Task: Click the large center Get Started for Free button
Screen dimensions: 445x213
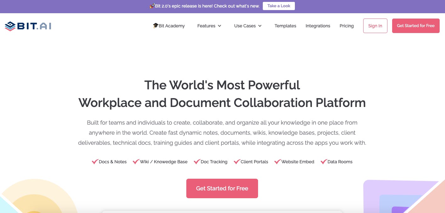Action: [222, 188]
